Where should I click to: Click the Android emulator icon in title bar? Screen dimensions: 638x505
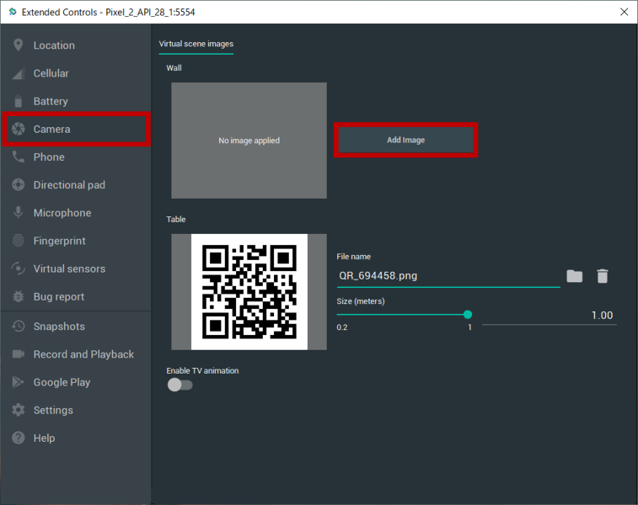(13, 12)
